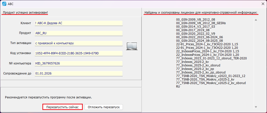267x113 pixels.
Task: Click the 'Клиент' label
Action: [26, 23]
